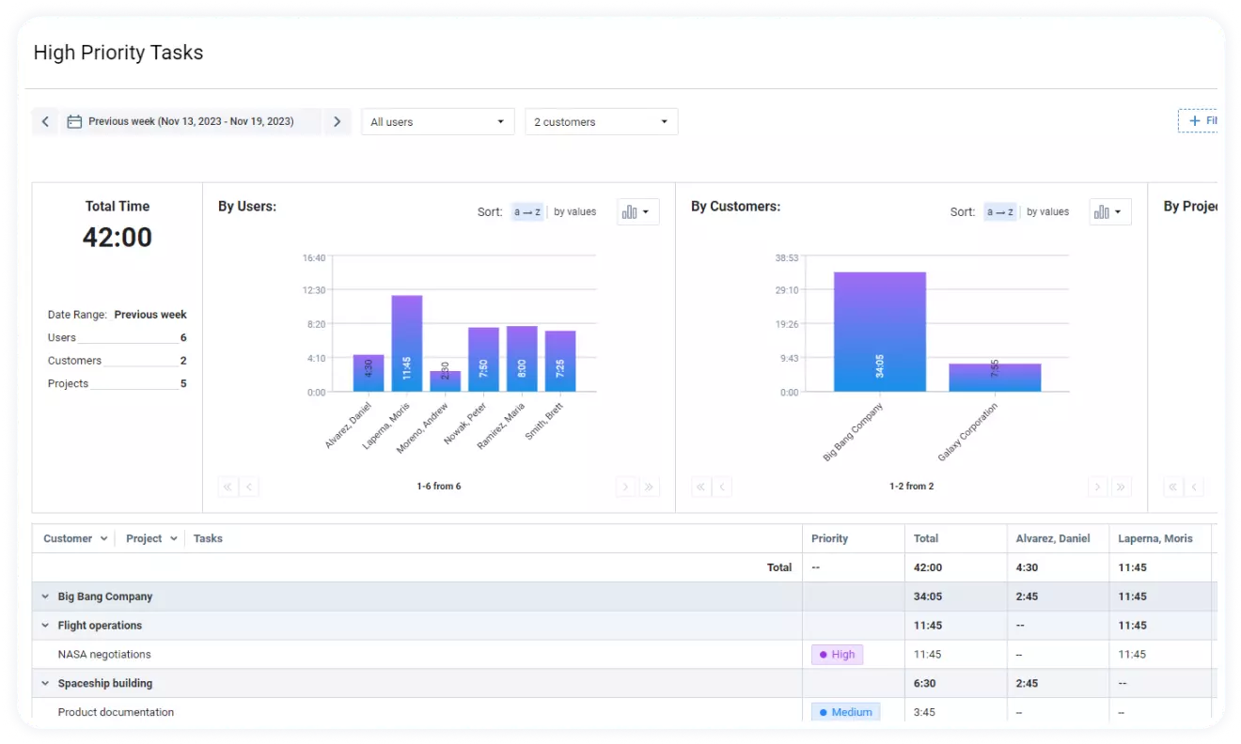
Task: Go to previous page in By Users chart
Action: 248,487
